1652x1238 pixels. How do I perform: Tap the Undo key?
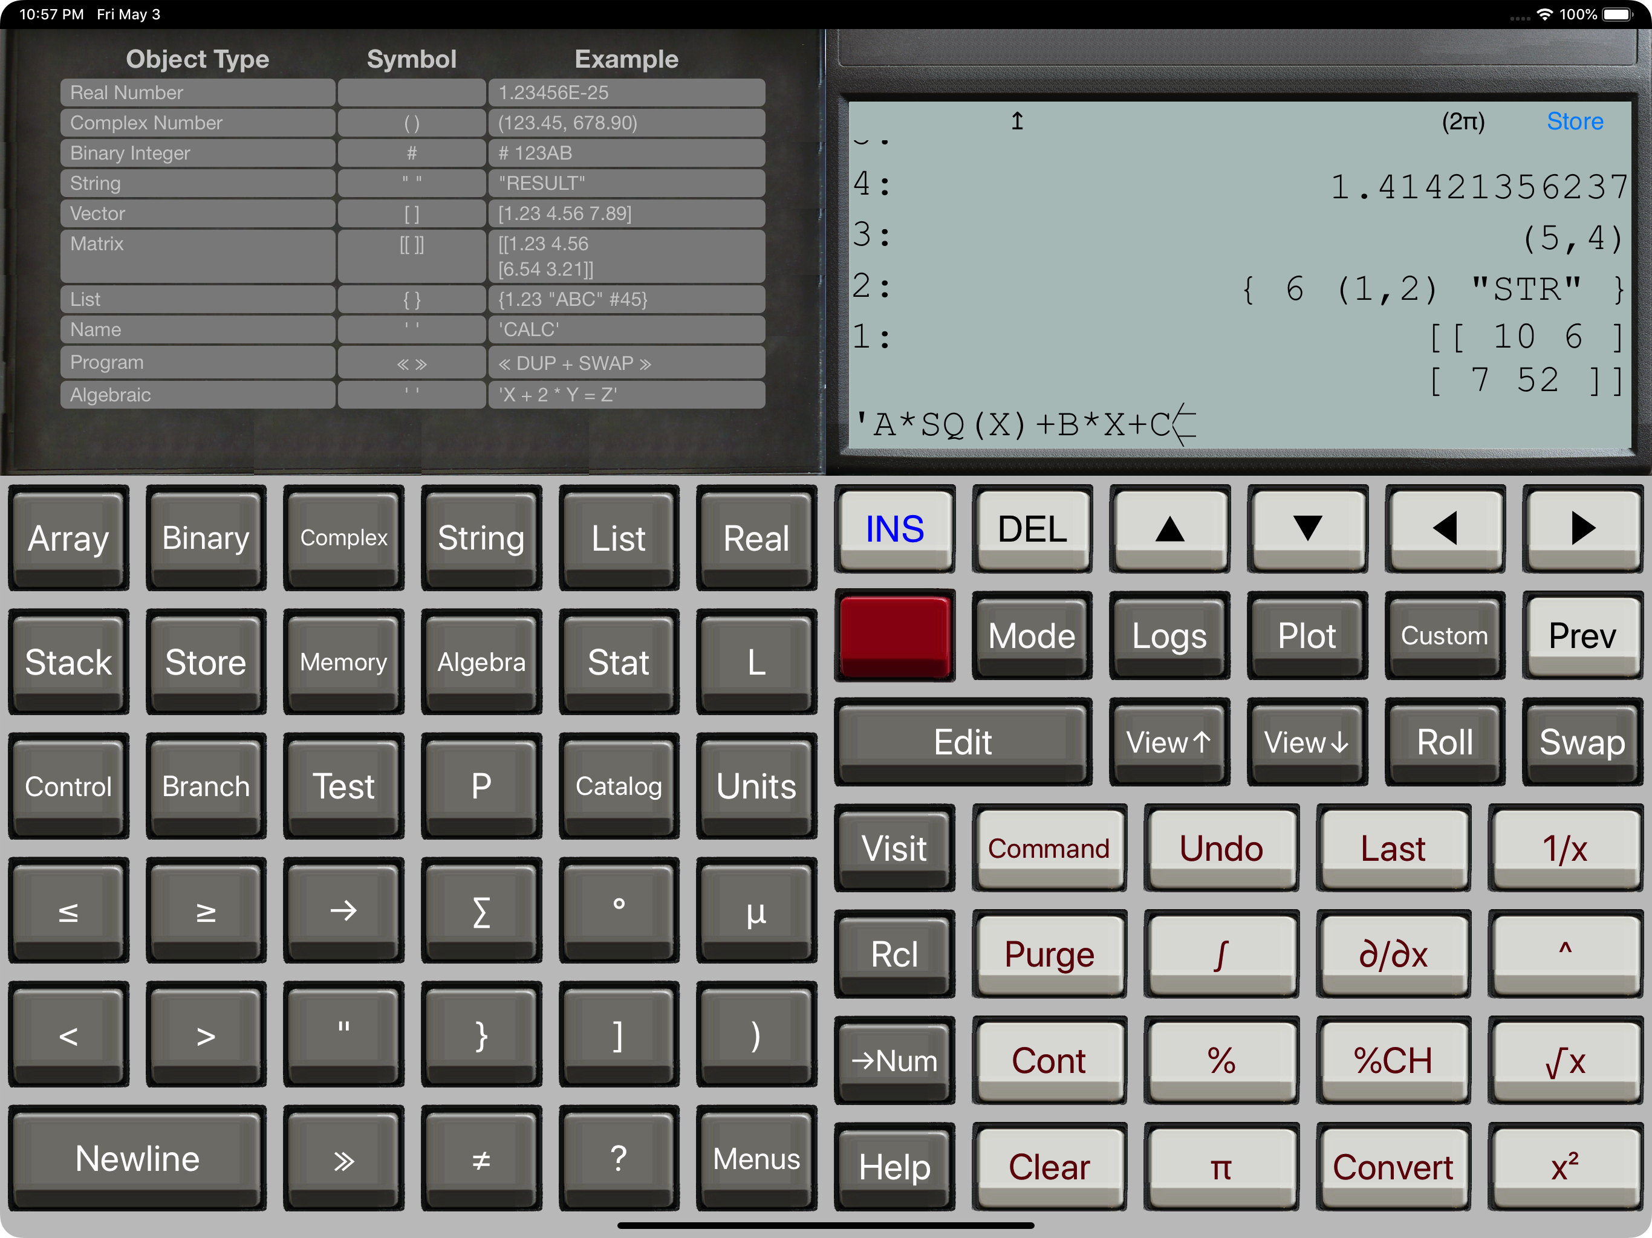[x=1221, y=848]
